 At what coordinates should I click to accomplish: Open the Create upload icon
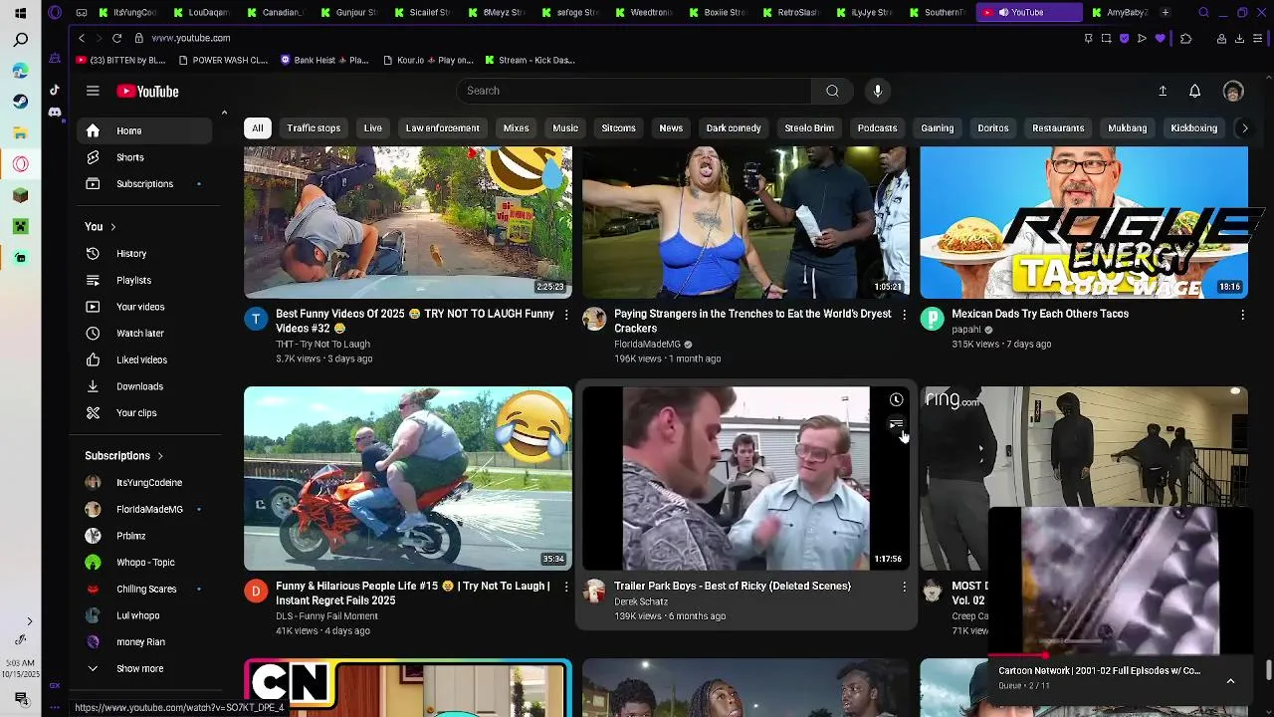1163,91
